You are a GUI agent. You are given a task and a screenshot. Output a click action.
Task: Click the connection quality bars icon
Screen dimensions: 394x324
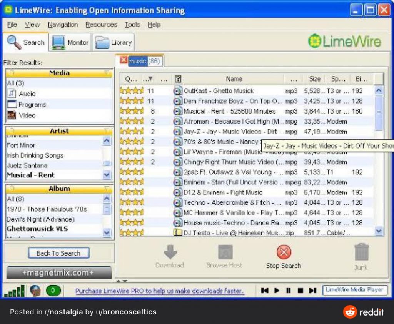[x=15, y=291]
